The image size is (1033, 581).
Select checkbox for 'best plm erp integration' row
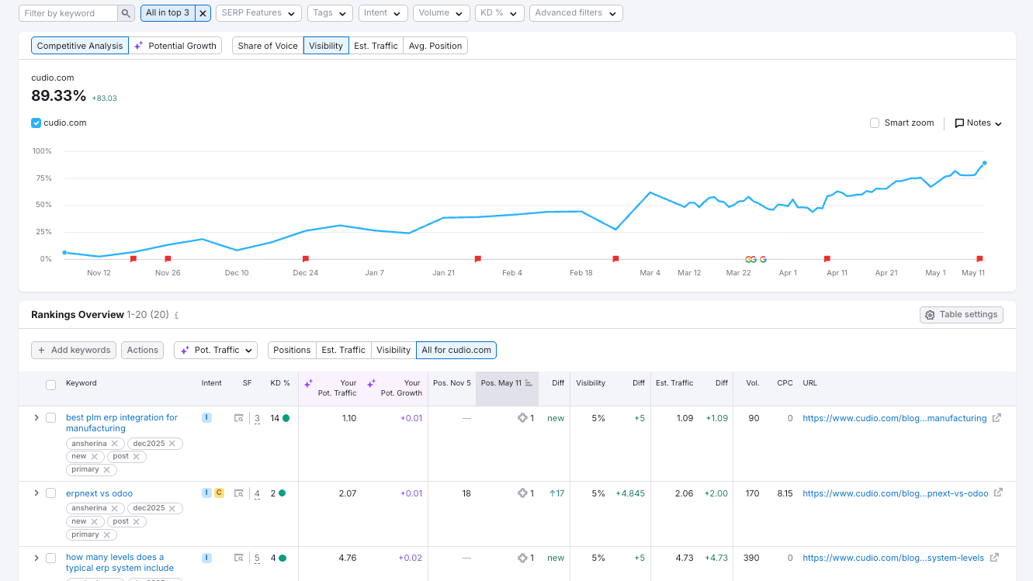coord(50,418)
